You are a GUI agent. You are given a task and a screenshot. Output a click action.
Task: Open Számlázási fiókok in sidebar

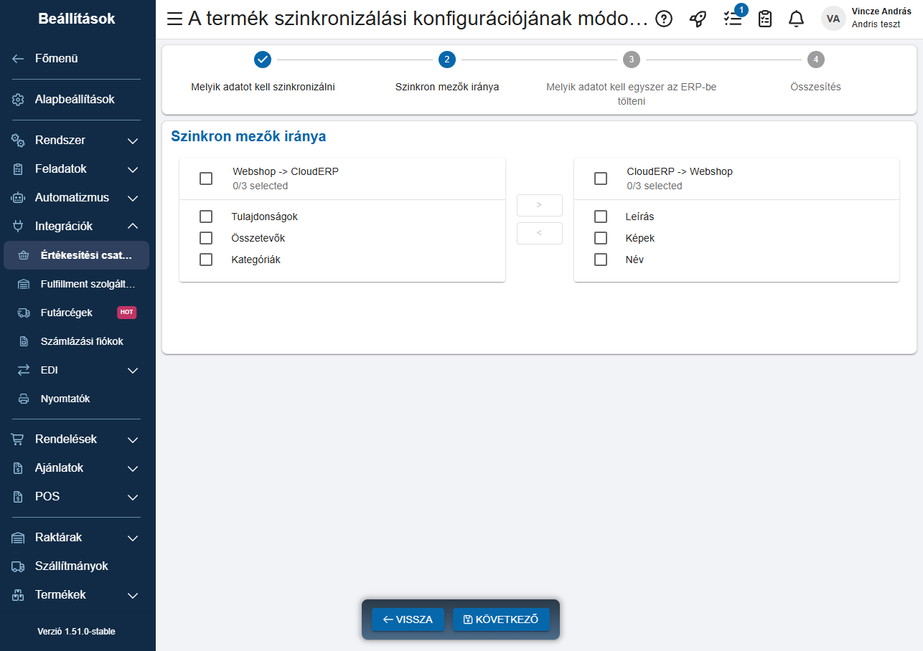[x=81, y=341]
